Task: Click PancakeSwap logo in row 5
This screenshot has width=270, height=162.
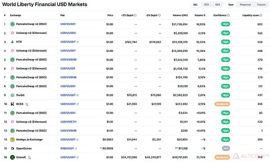Action: (12, 59)
